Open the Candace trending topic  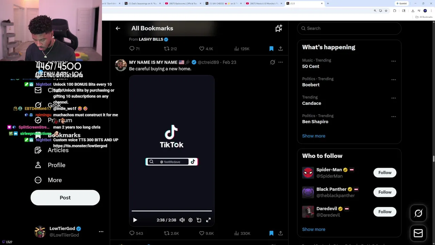point(312,103)
